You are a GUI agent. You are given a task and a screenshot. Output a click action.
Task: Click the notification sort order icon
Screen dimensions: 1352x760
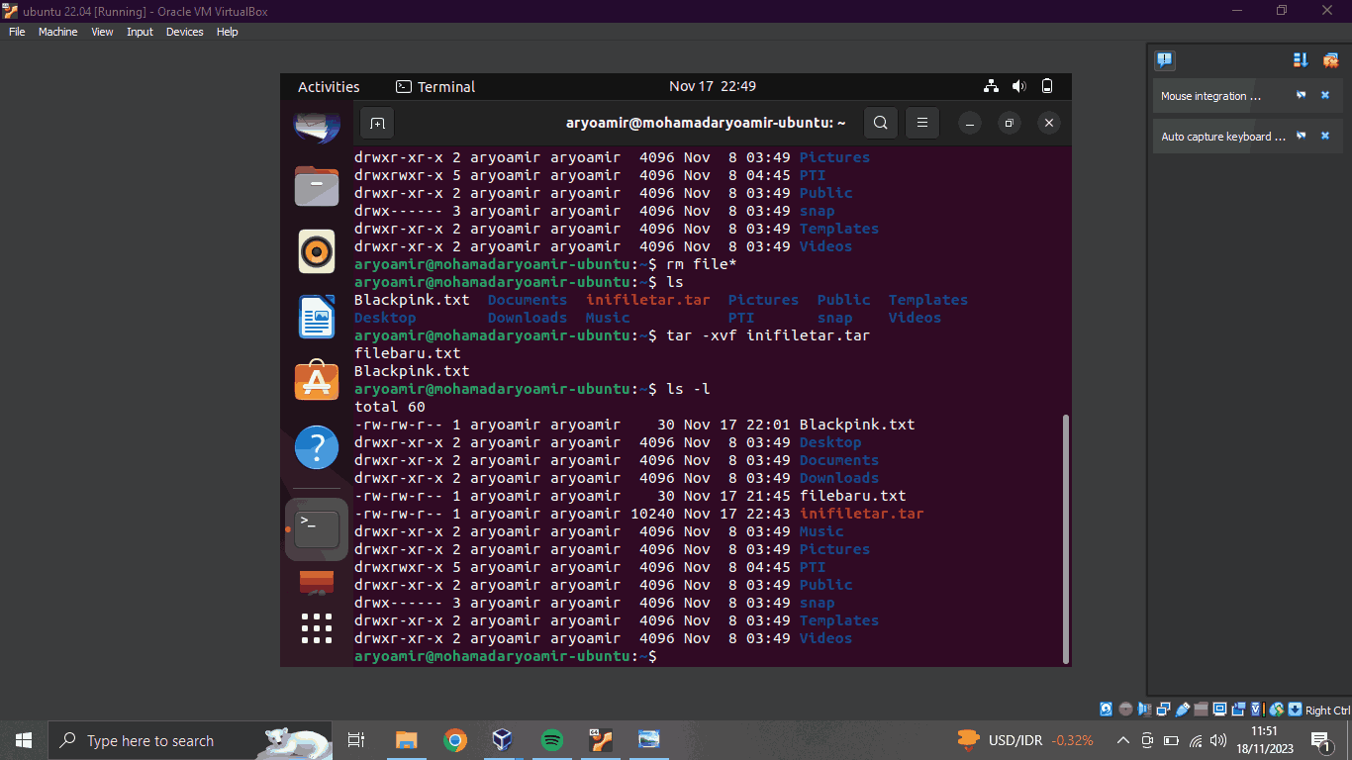(1301, 60)
